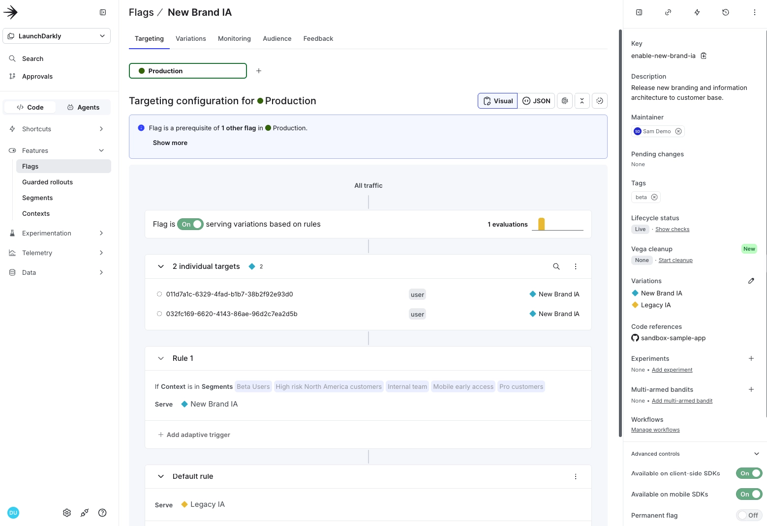Open the Manage workflows link

coord(655,430)
